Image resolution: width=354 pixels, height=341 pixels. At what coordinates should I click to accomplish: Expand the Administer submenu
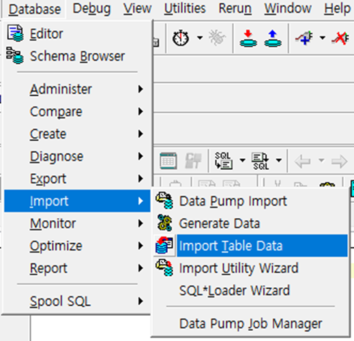(x=77, y=89)
